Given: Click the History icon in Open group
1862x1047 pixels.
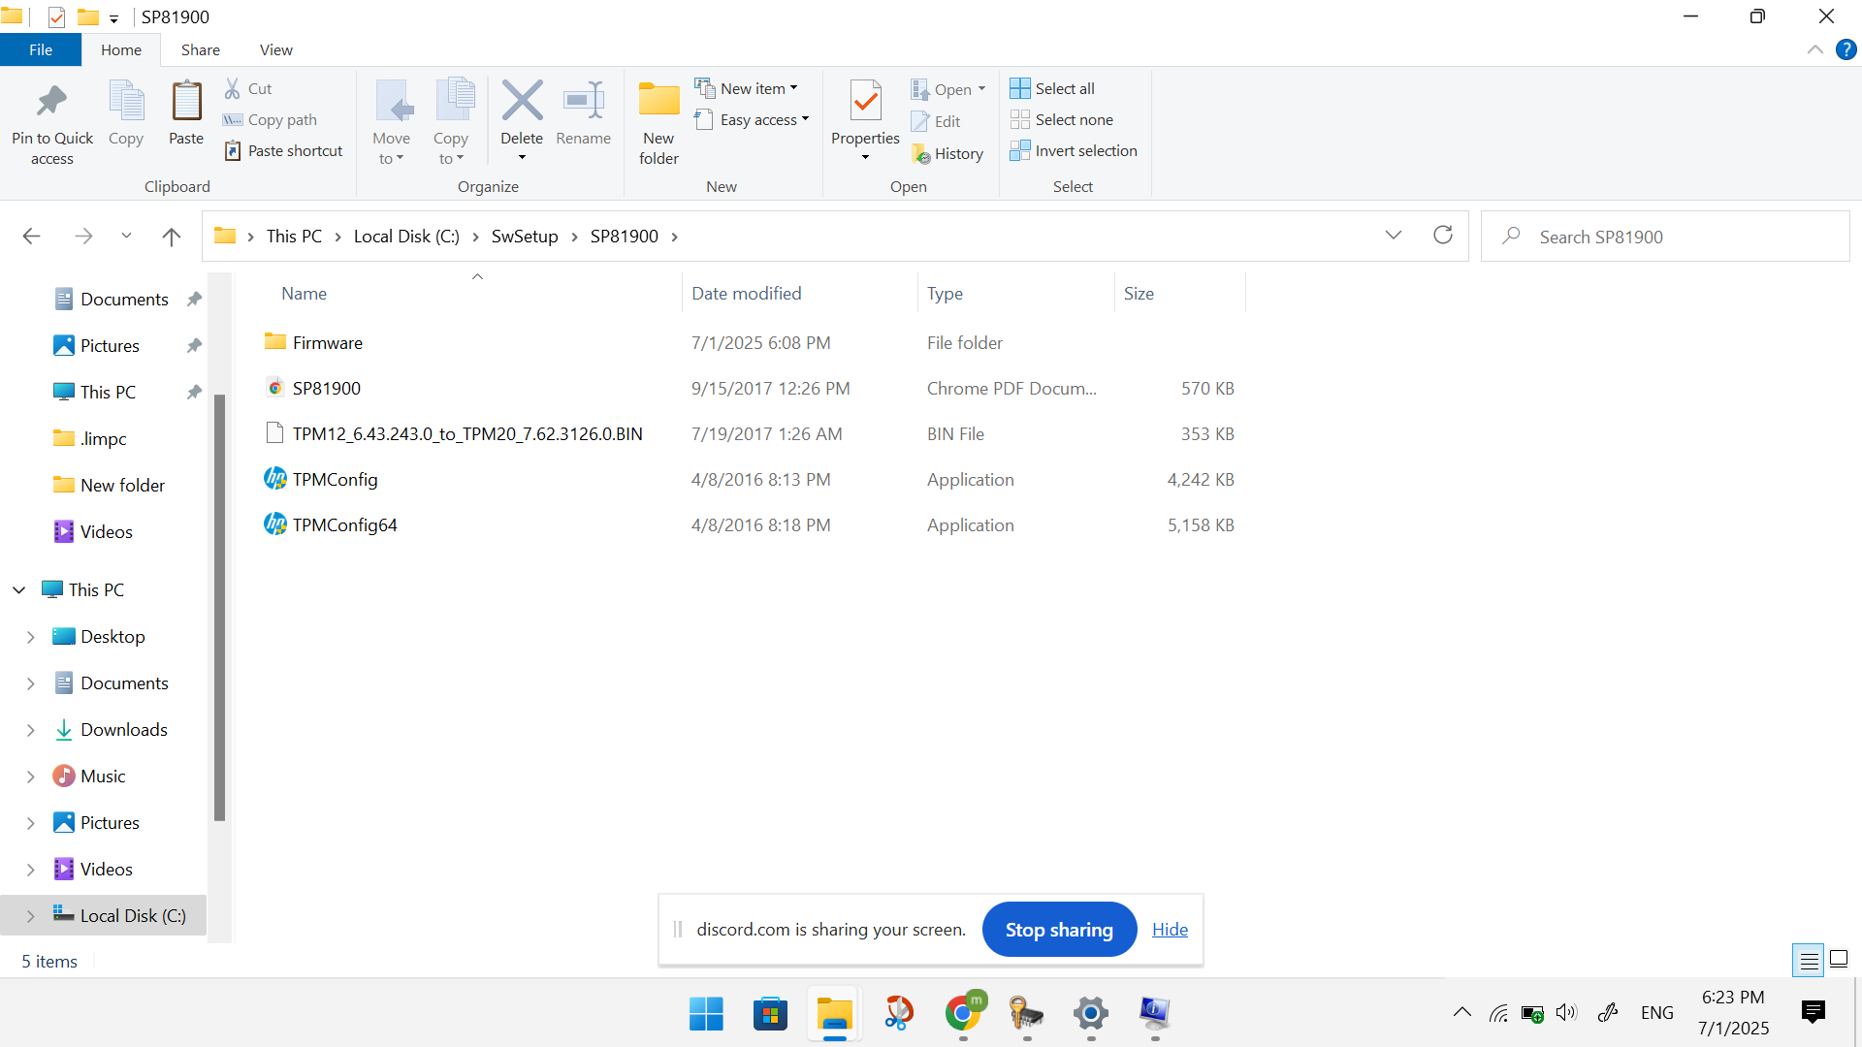Looking at the screenshot, I should [921, 154].
